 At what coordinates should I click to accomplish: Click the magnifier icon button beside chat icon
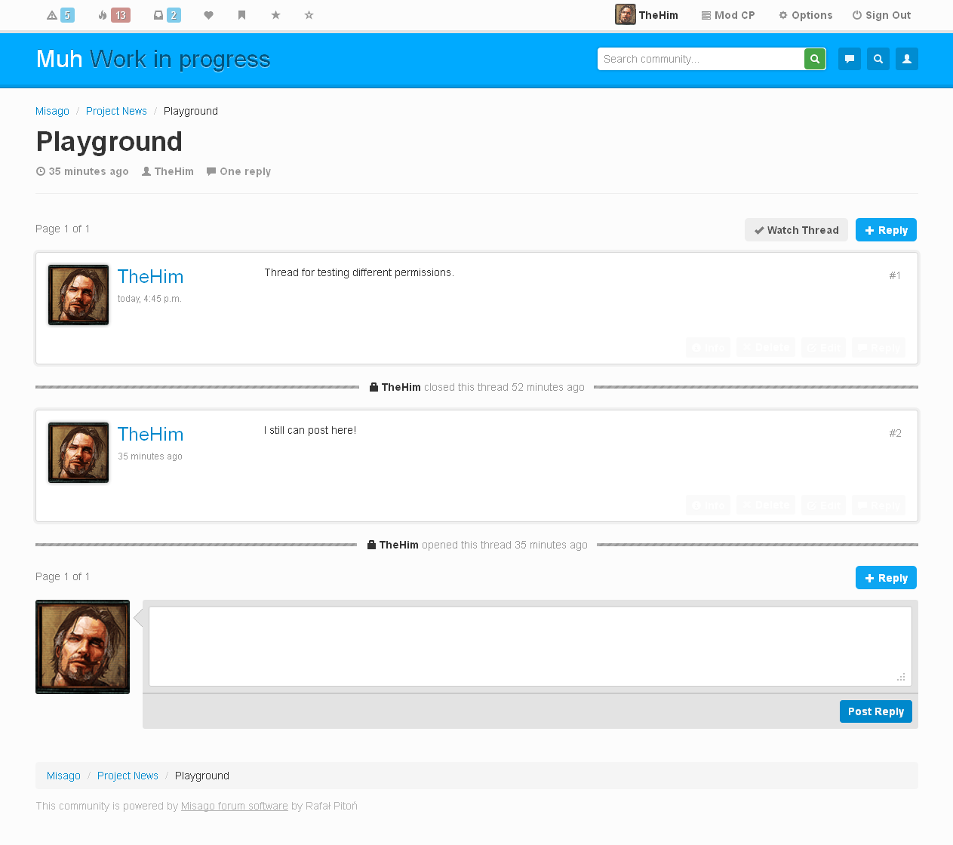[878, 59]
